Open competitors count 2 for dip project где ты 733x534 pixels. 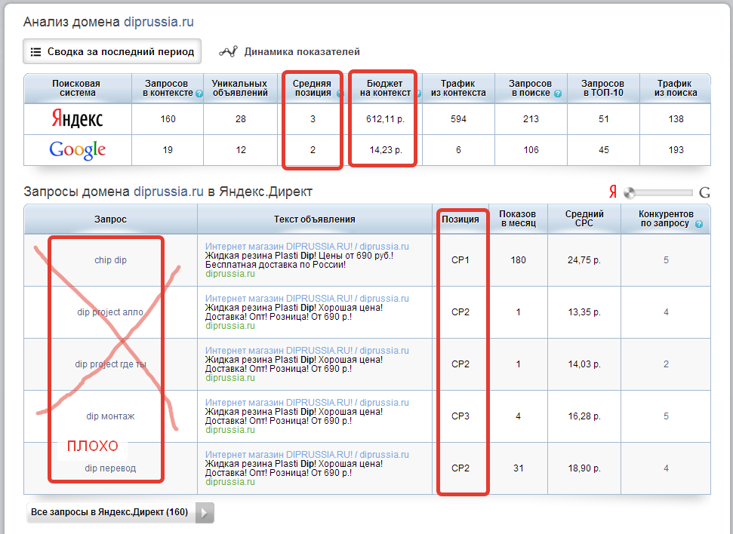coord(666,364)
